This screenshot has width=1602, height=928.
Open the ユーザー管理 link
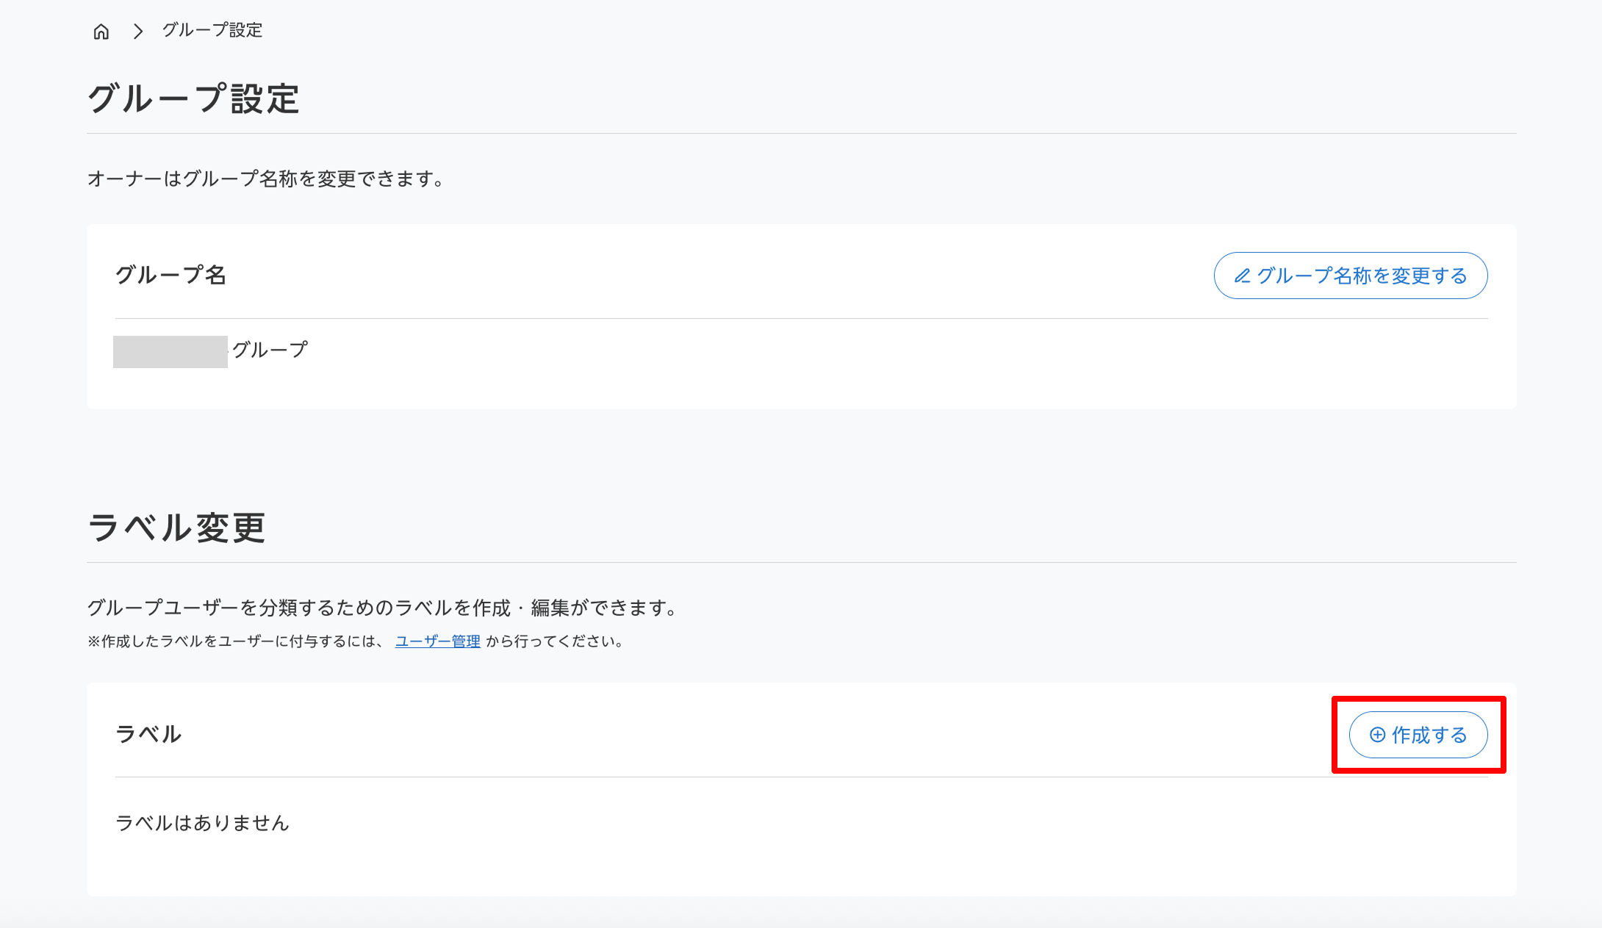tap(438, 641)
